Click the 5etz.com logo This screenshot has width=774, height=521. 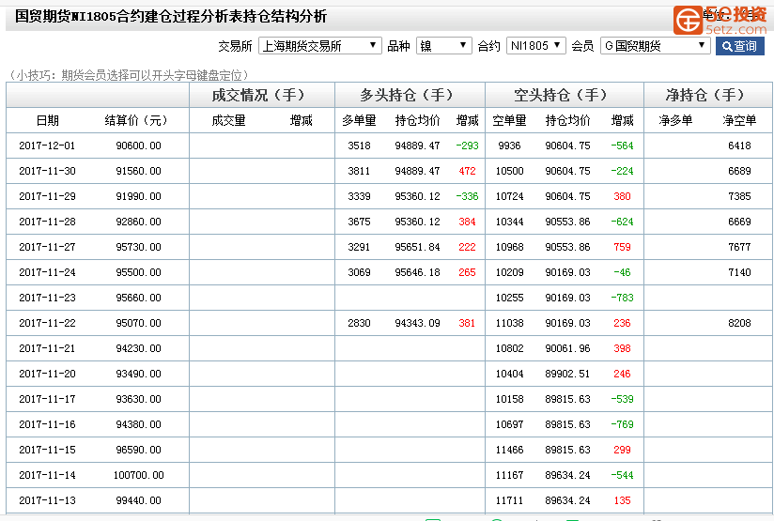point(720,21)
